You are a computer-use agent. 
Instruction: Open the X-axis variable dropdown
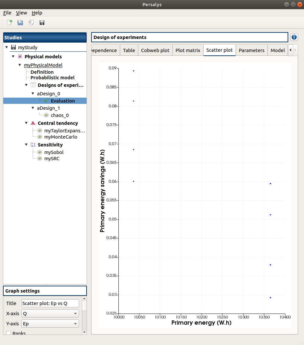[x=50, y=314]
